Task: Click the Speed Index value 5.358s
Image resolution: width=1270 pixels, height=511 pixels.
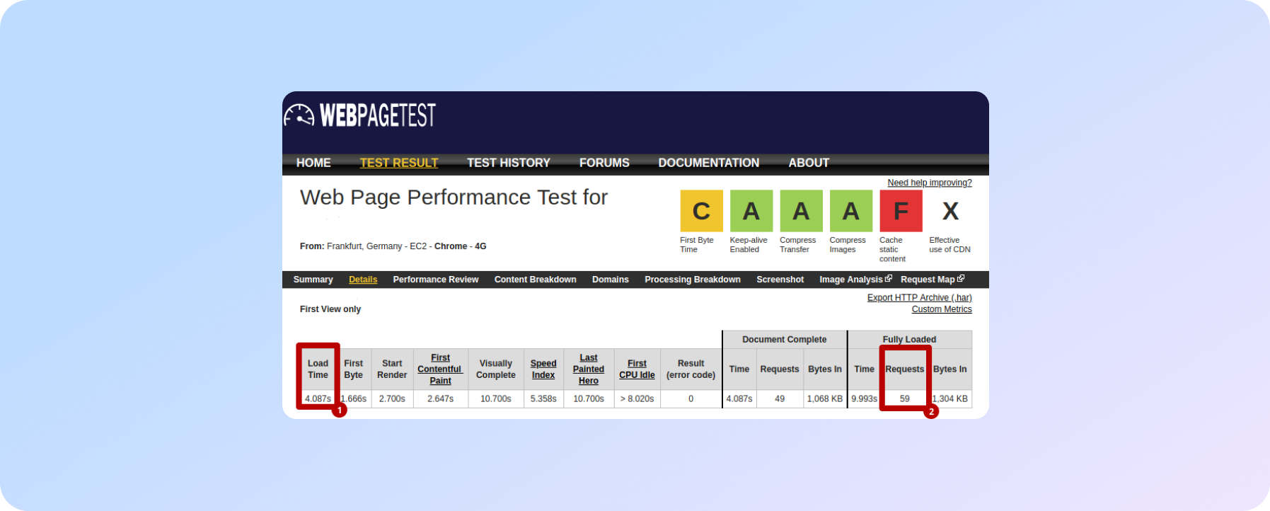Action: [x=543, y=399]
